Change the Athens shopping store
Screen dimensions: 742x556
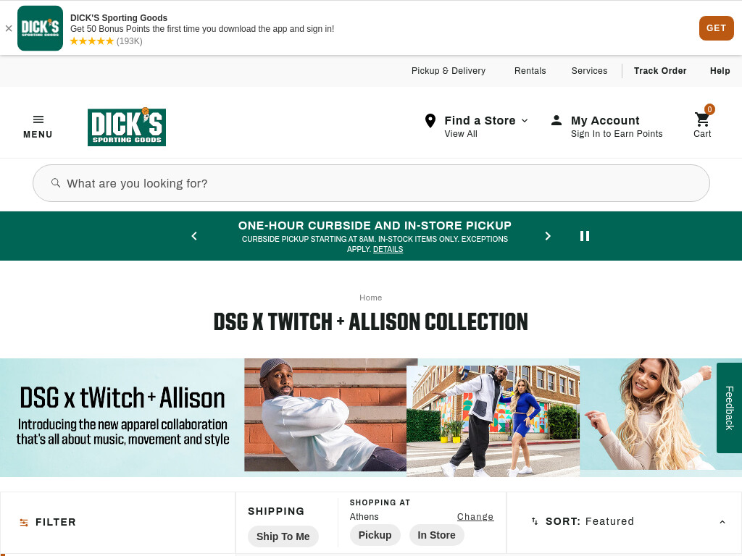click(475, 517)
